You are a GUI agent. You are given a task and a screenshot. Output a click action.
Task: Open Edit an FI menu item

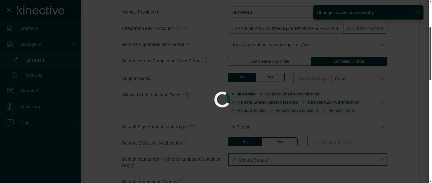point(34,60)
